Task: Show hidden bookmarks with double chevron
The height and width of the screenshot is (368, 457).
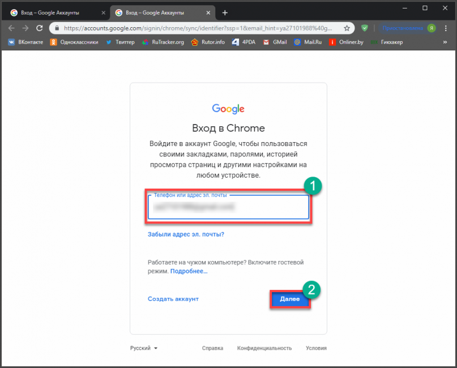Action: (x=445, y=42)
